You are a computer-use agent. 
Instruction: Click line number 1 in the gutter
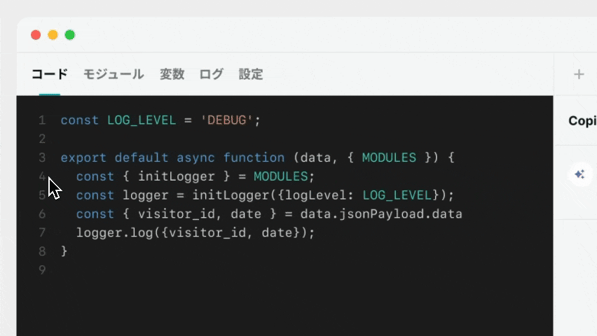coord(42,120)
